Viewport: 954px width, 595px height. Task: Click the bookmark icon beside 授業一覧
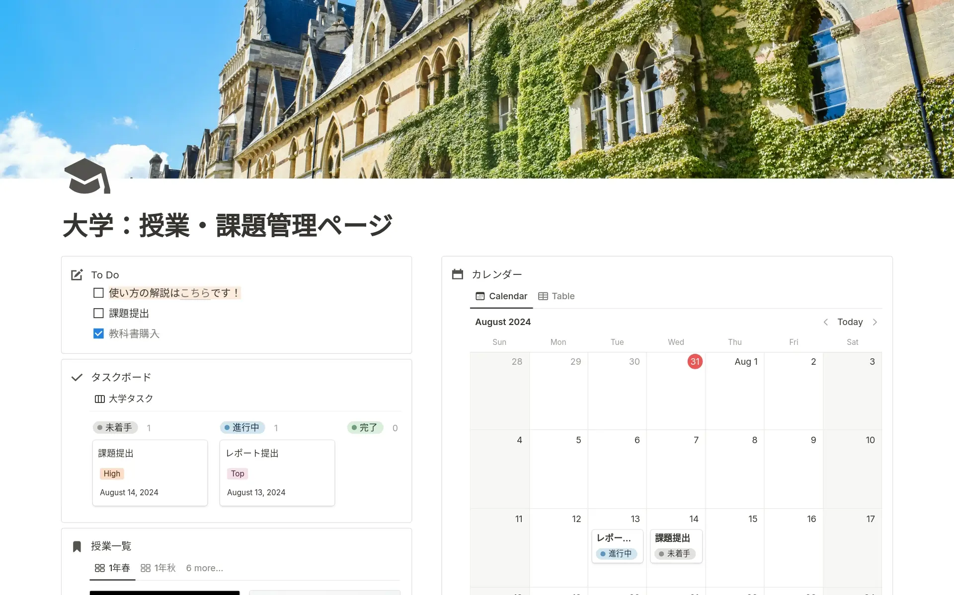click(x=77, y=546)
